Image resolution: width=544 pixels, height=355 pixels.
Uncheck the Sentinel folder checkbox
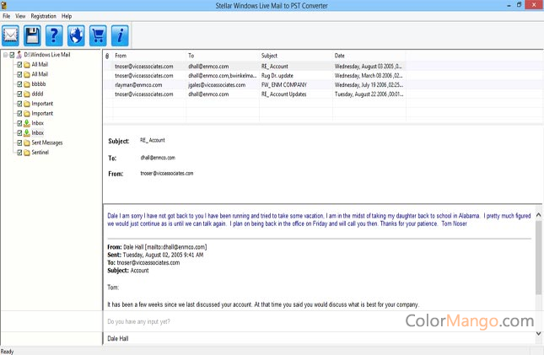19,153
